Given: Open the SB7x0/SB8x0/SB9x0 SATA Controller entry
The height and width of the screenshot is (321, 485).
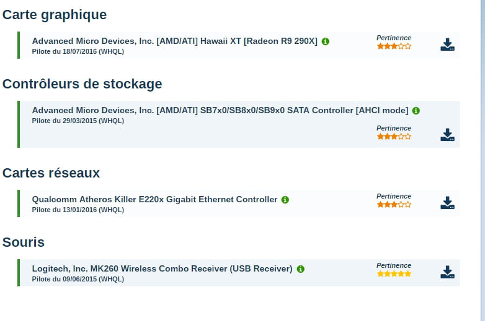Looking at the screenshot, I should [220, 110].
